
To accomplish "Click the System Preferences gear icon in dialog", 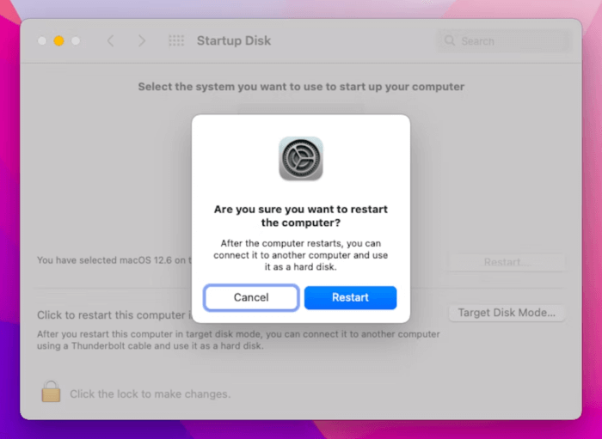I will [301, 158].
